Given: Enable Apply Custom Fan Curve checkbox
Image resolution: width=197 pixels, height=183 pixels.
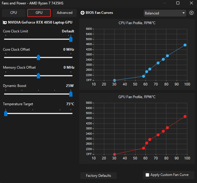Looking at the screenshot, I should point(147,175).
